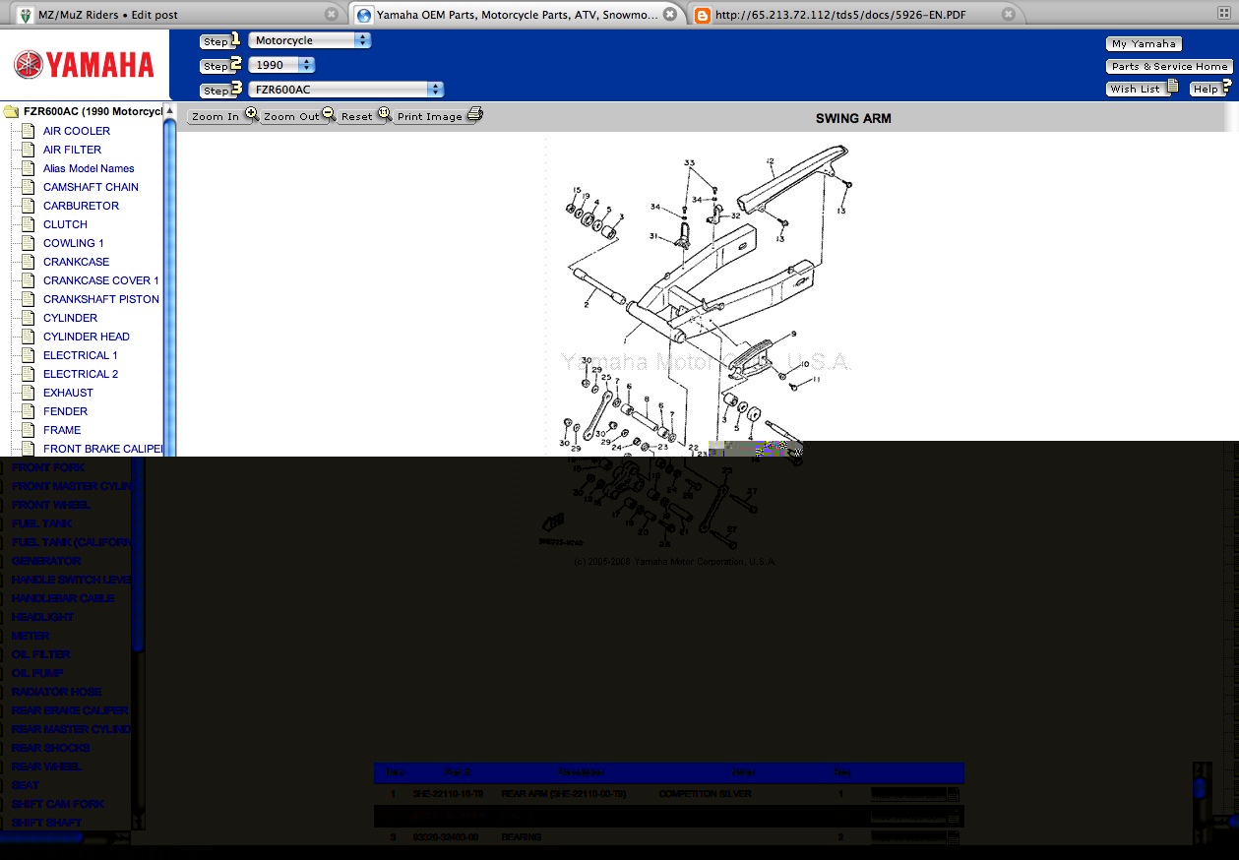Click the Wish List page icon
Image resolution: width=1239 pixels, height=860 pixels.
1172,88
